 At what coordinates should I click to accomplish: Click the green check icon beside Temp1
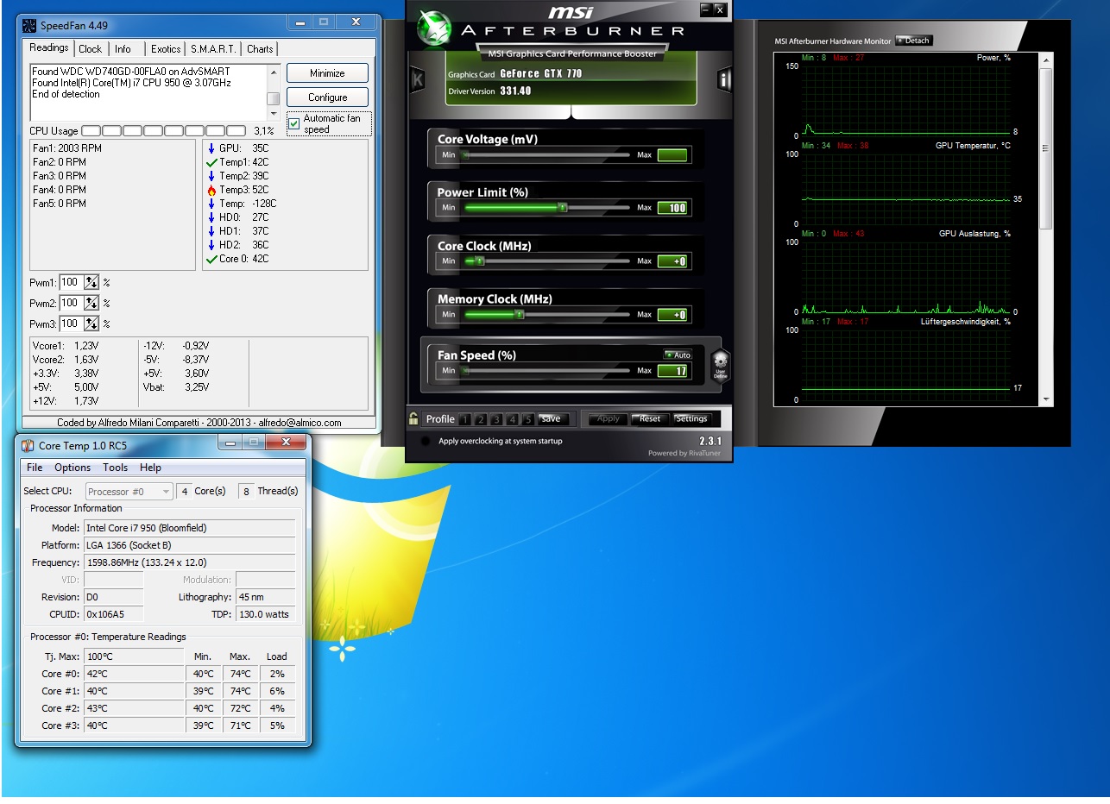pos(211,162)
